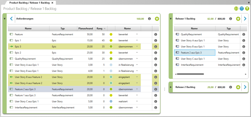Screen dimensions: 251x117
Task: Open status dropdown for Epic 2 row
Action: [137, 53]
